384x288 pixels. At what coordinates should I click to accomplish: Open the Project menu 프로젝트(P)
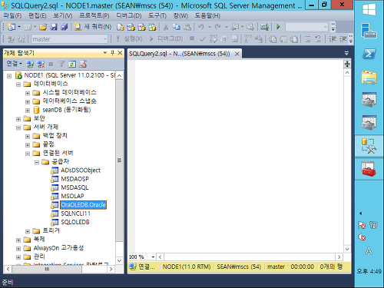(x=94, y=16)
